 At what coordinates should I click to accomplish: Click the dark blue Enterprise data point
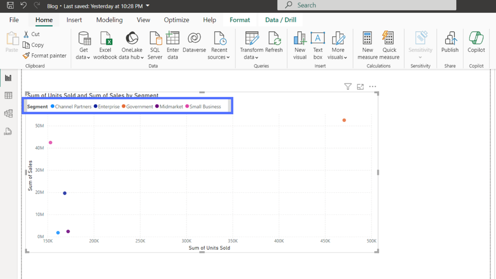click(x=65, y=193)
